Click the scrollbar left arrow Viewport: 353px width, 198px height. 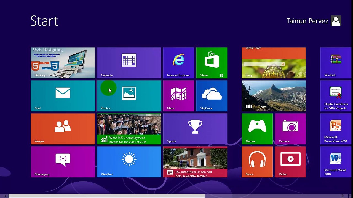(5, 196)
